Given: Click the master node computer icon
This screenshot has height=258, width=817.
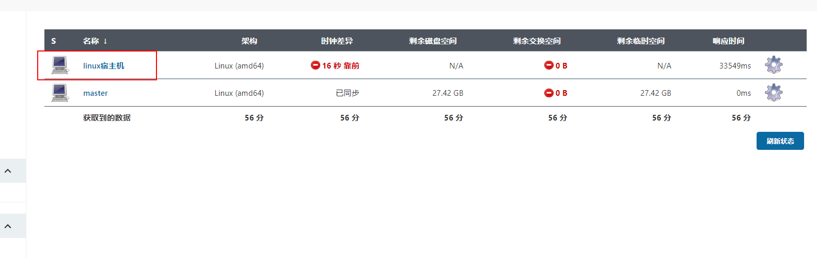Looking at the screenshot, I should 60,93.
